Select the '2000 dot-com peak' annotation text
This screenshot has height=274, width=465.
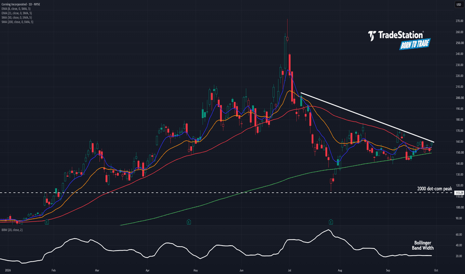435,189
